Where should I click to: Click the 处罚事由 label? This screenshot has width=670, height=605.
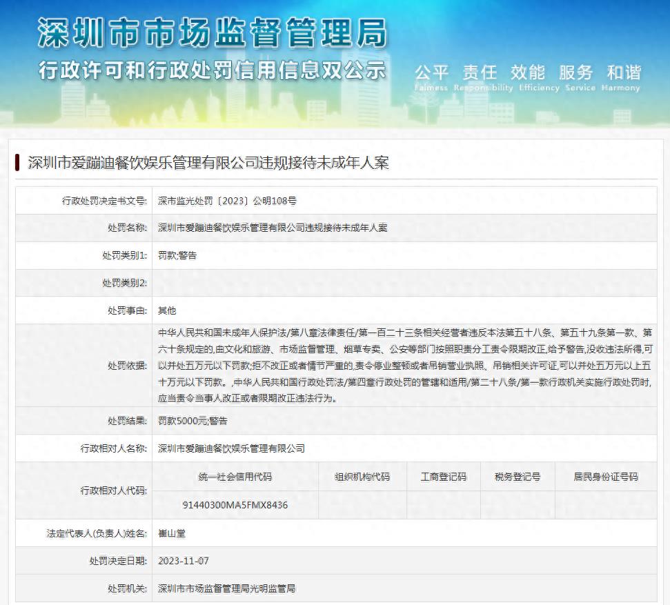click(x=128, y=310)
